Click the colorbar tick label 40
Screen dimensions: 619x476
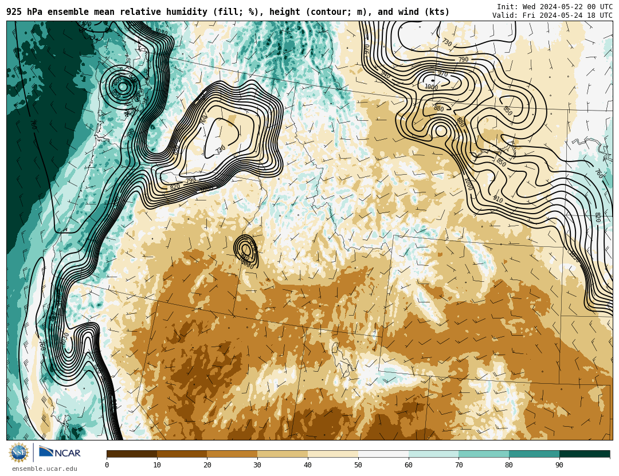pyautogui.click(x=308, y=465)
